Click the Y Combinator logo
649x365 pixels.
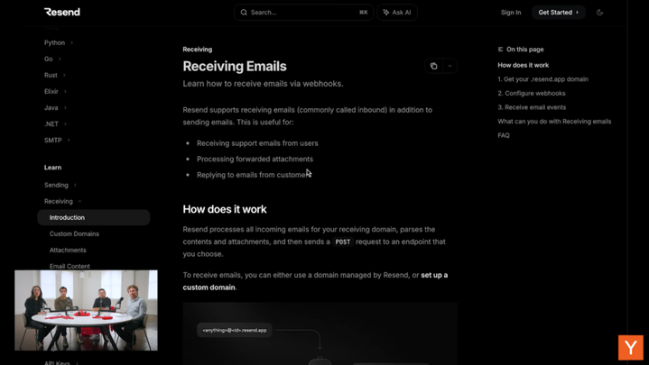coord(630,347)
